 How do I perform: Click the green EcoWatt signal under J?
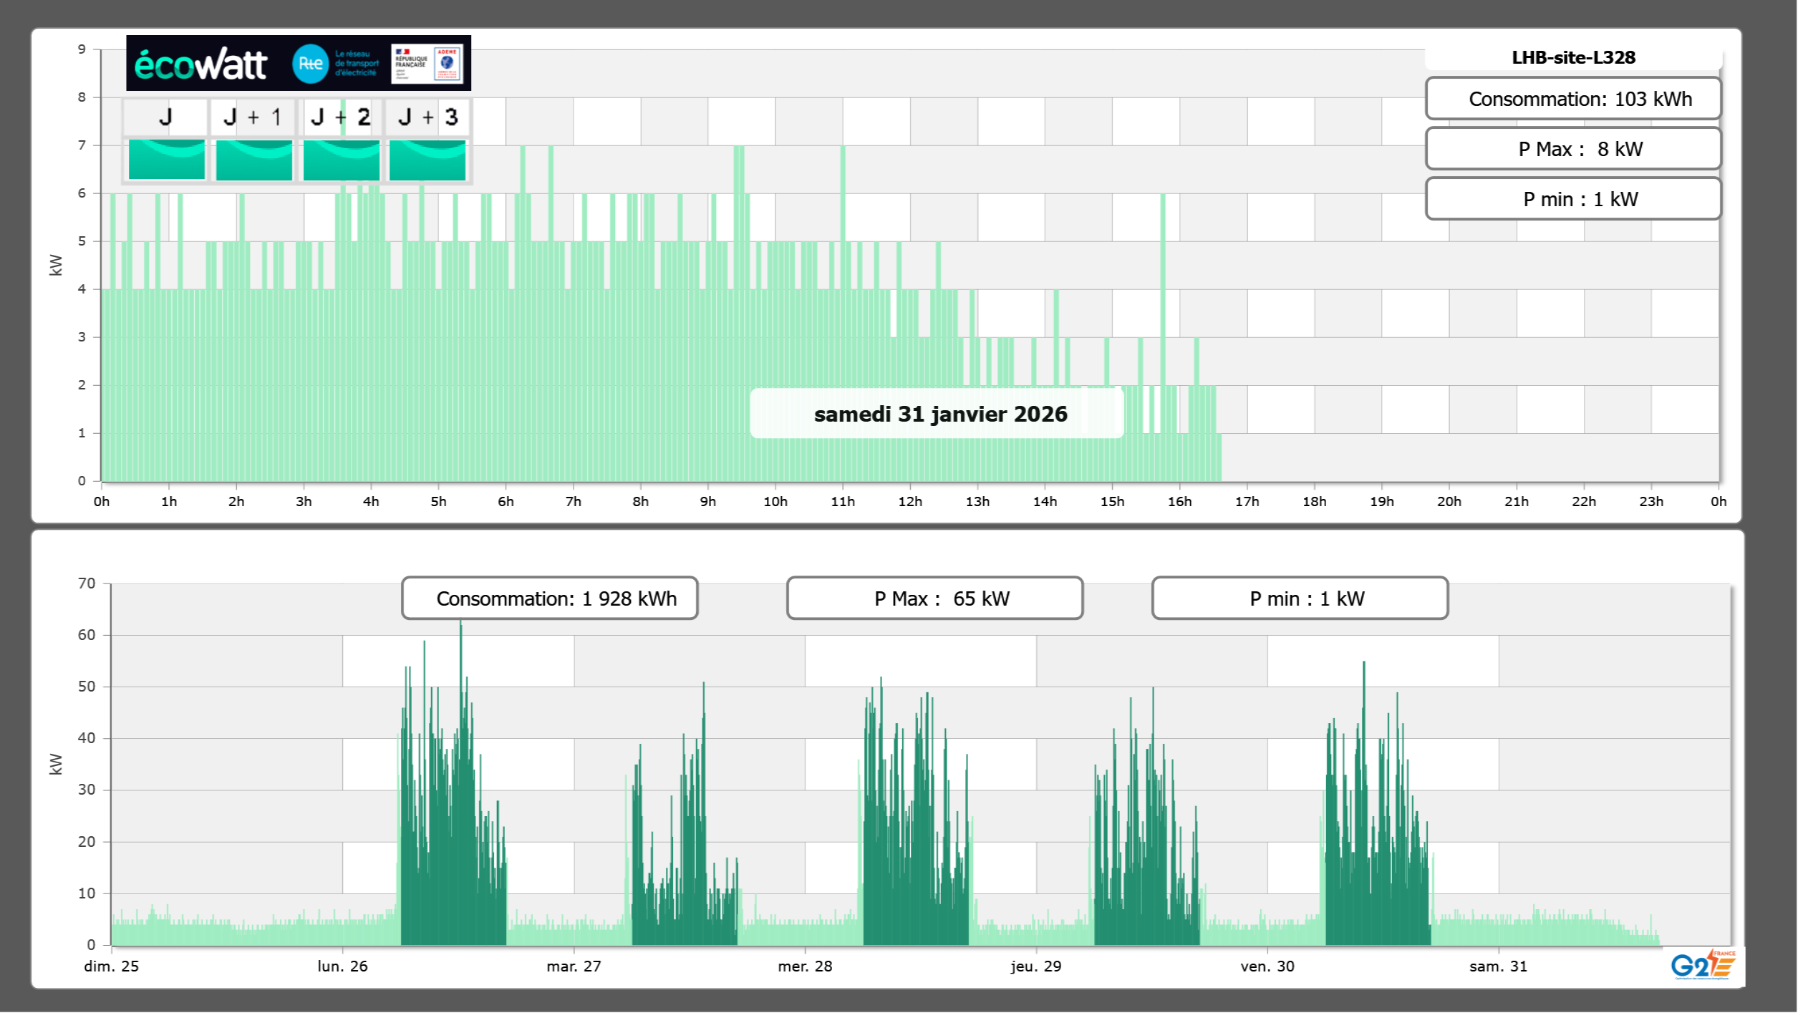point(167,160)
